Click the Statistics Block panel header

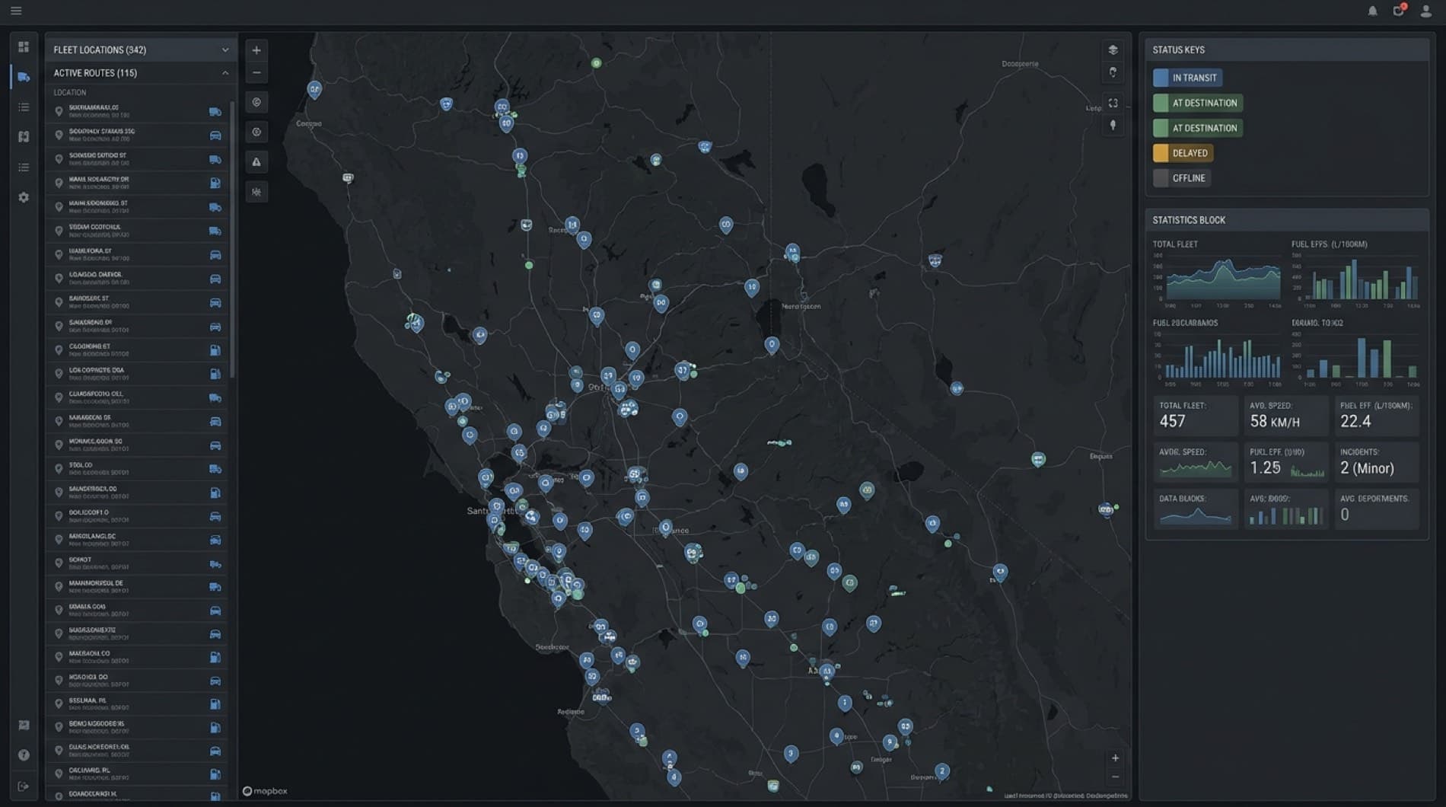[x=1287, y=220]
